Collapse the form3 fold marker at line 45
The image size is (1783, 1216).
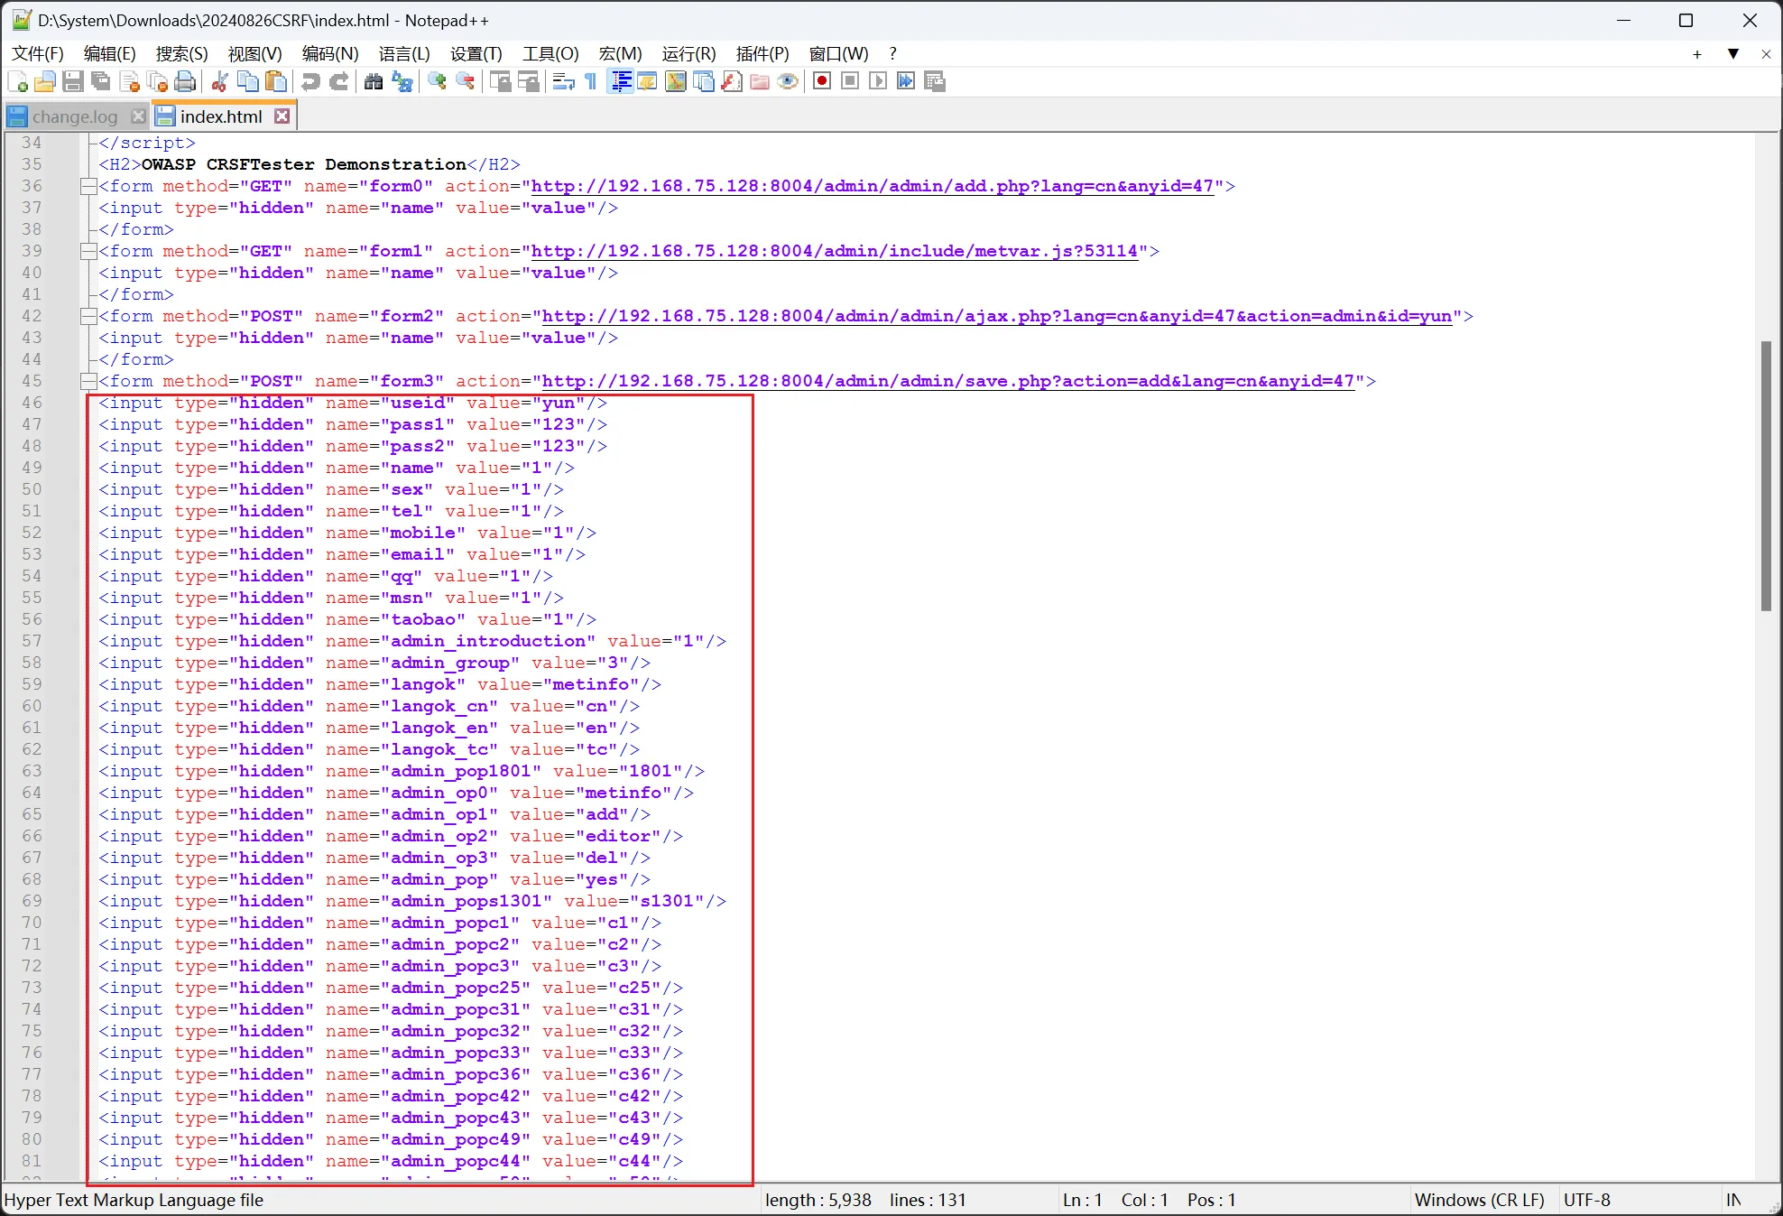click(88, 382)
